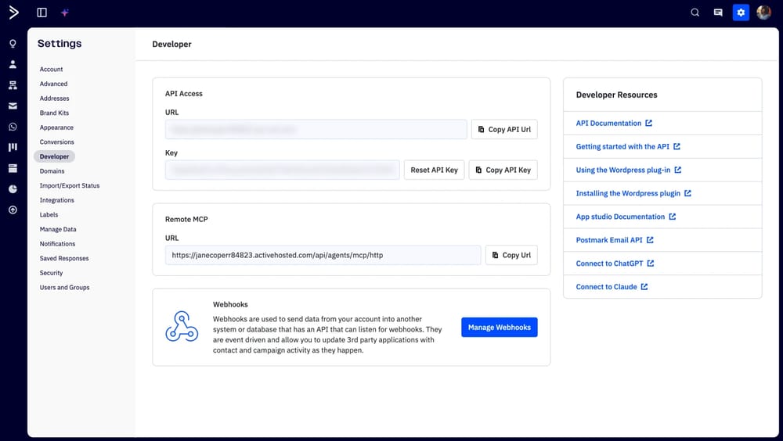783x441 pixels.
Task: Open App studio Documentation link
Action: coord(620,217)
